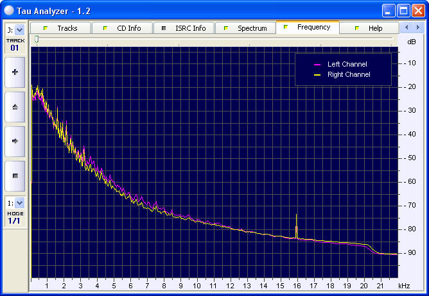This screenshot has width=429, height=296.
Task: Click the right arrow play button
Action: coord(15,141)
